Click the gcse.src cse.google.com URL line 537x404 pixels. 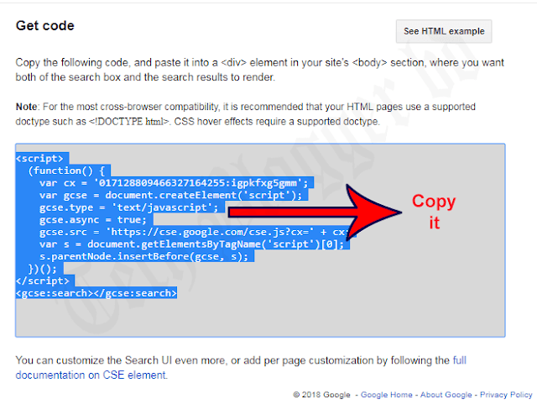point(195,232)
